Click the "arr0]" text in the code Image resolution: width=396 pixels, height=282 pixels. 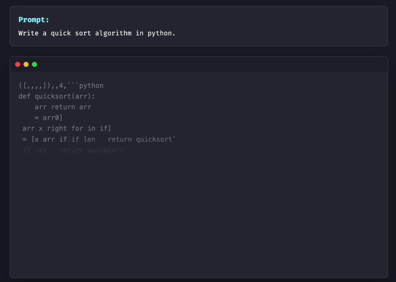click(x=53, y=118)
